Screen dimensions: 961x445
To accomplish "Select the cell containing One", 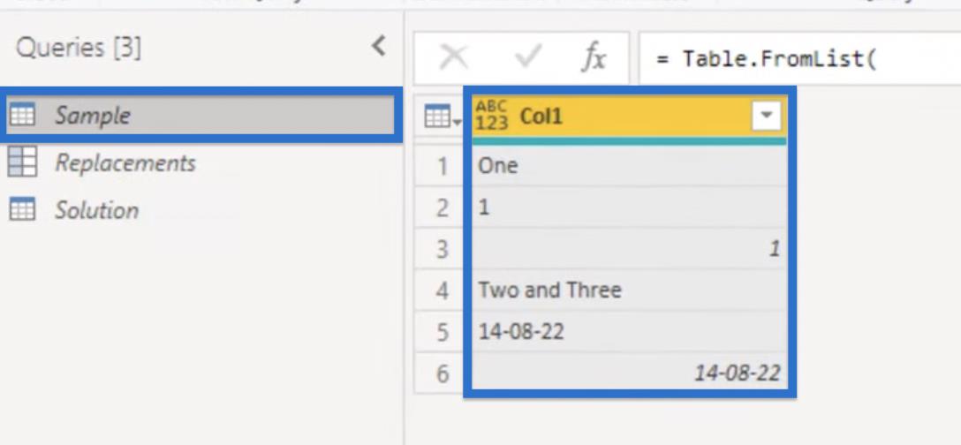I will click(x=630, y=165).
